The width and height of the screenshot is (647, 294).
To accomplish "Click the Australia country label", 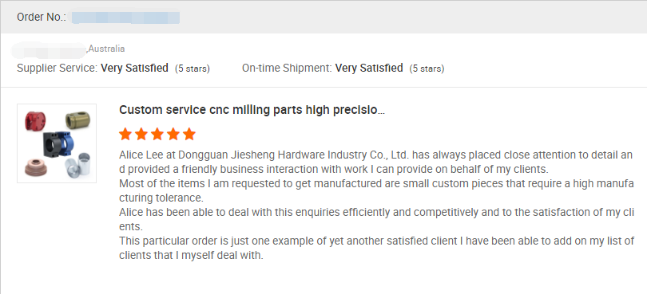I will (106, 49).
